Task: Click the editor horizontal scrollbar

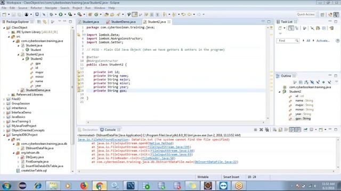Action: [175, 123]
